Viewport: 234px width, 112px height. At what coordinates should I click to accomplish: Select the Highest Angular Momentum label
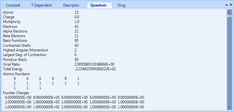[x=26, y=50]
